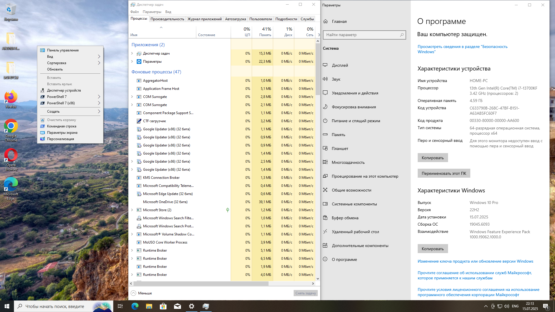Image resolution: width=555 pixels, height=312 pixels.
Task: Open Mail from the taskbar
Action: pos(177,306)
